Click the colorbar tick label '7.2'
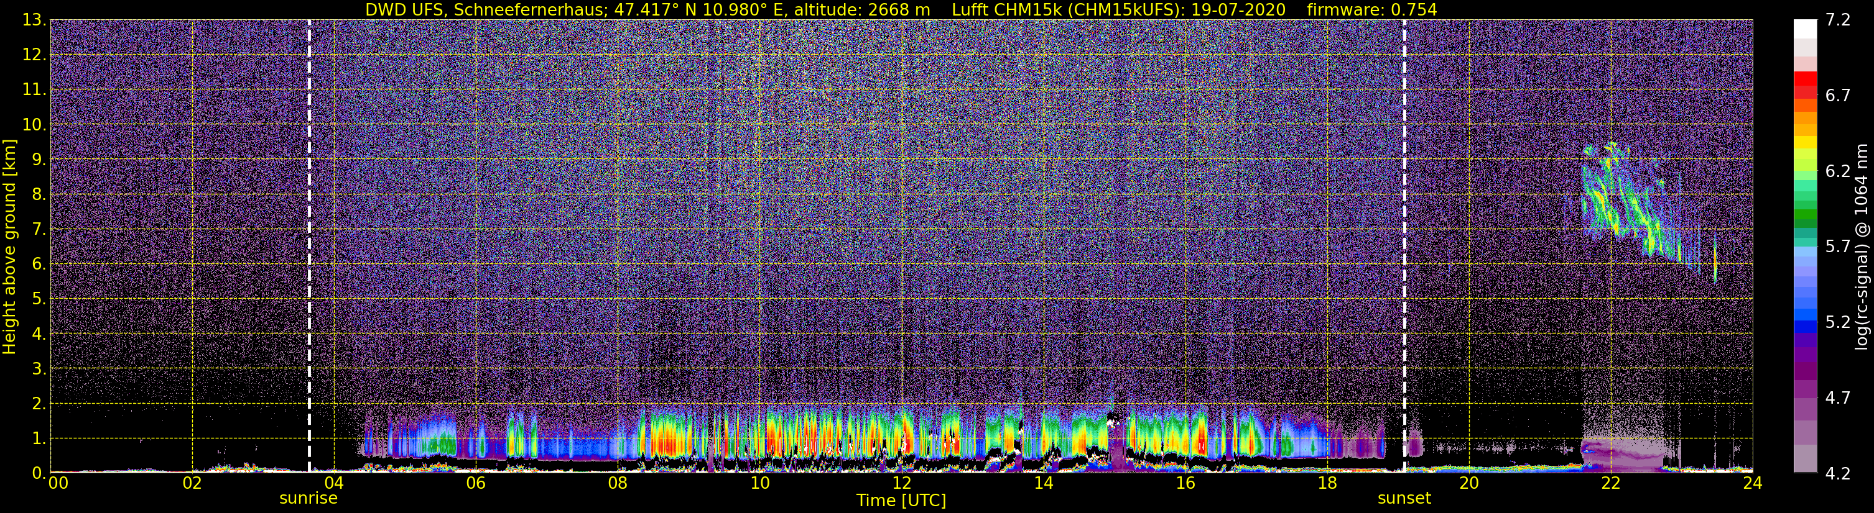This screenshot has width=1874, height=513. pyautogui.click(x=1838, y=20)
